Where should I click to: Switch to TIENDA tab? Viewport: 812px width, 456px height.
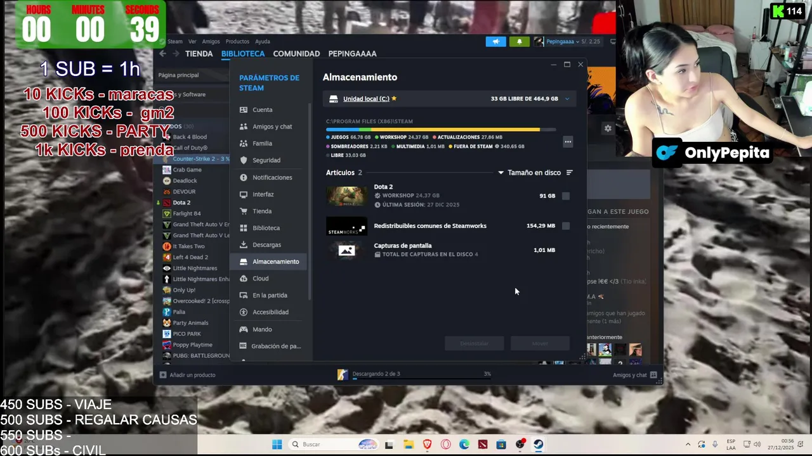pos(199,54)
